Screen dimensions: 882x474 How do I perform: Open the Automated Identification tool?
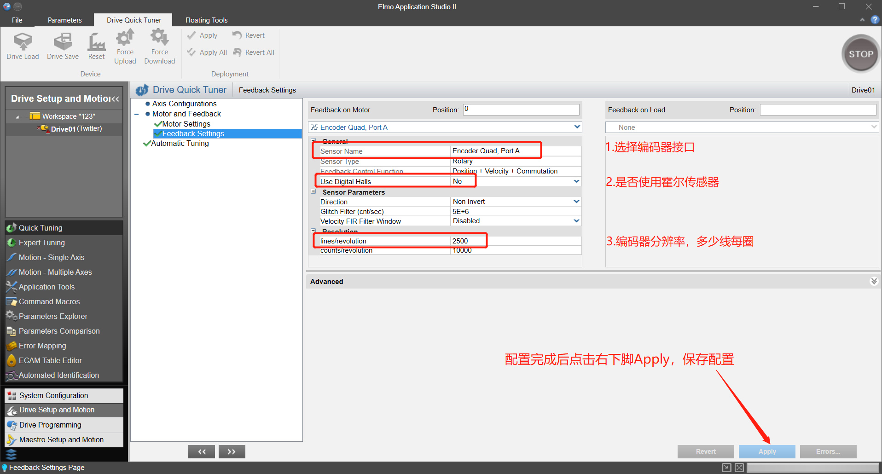pyautogui.click(x=59, y=375)
